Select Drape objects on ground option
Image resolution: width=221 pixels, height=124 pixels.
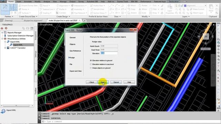click(100, 68)
